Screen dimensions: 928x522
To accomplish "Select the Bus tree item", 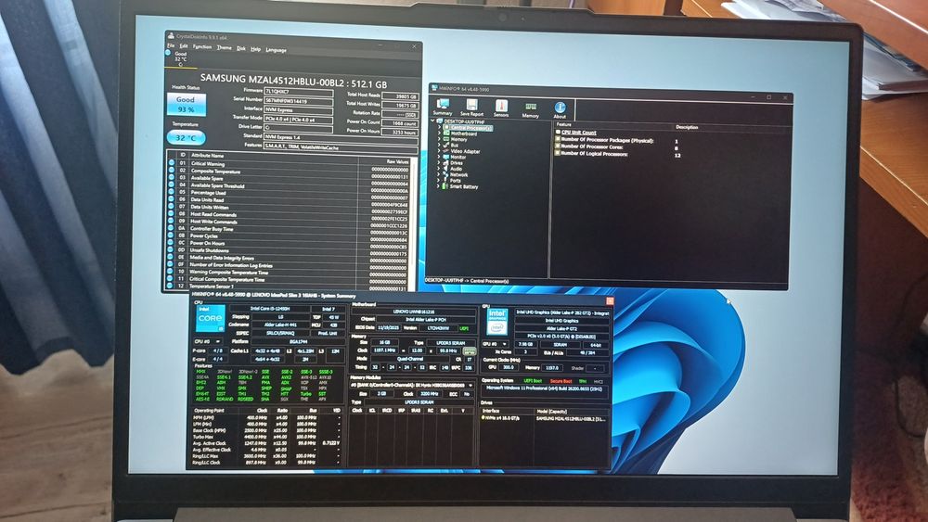I will click(455, 146).
